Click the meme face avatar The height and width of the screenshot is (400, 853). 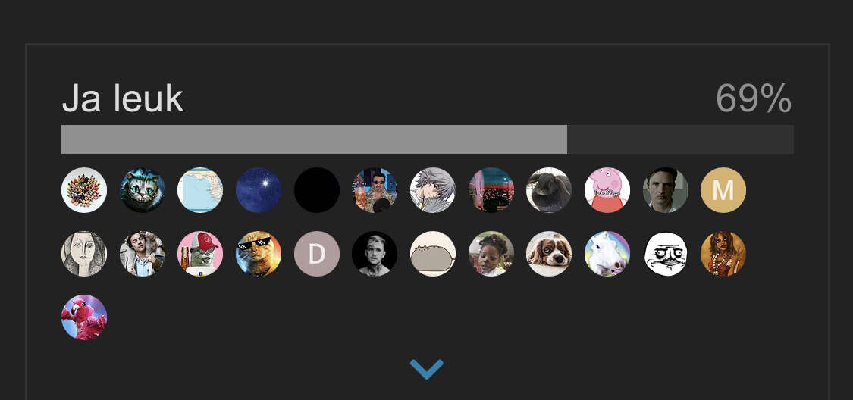tap(665, 254)
